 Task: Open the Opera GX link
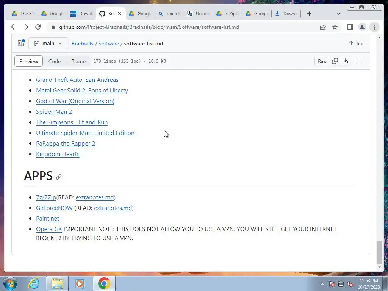click(x=49, y=229)
